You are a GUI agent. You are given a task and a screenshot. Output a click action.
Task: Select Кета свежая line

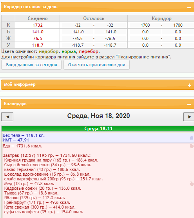(x=40, y=207)
